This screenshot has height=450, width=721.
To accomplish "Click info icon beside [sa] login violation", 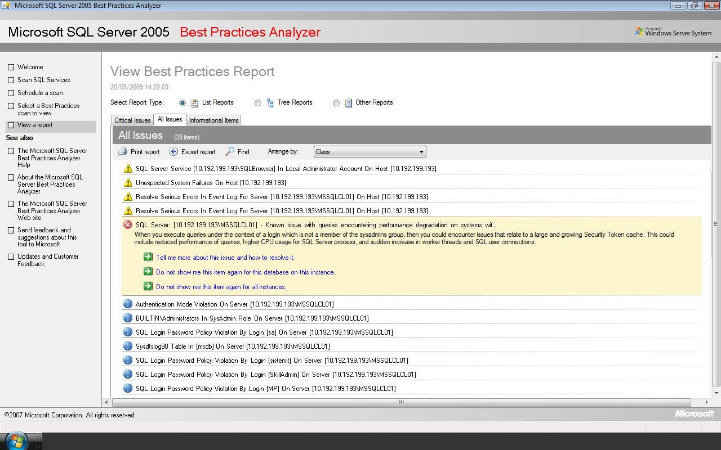I will tap(128, 332).
